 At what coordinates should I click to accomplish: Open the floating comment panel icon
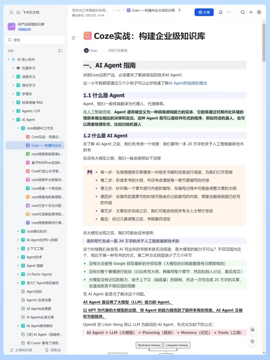252,330
